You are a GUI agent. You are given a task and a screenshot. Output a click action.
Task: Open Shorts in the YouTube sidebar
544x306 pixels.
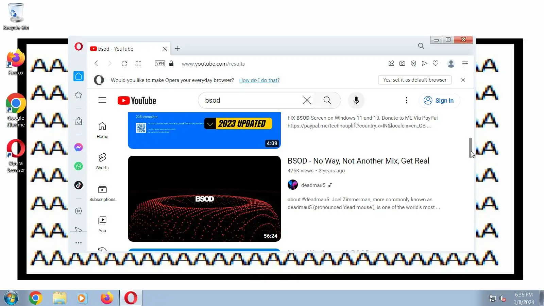click(x=102, y=161)
